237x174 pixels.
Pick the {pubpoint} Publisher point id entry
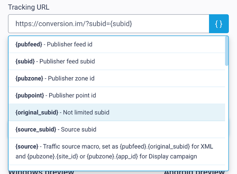point(117,95)
